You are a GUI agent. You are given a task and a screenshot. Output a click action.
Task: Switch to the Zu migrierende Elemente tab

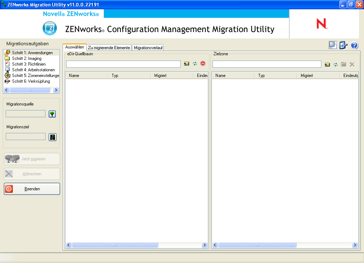[x=109, y=47]
